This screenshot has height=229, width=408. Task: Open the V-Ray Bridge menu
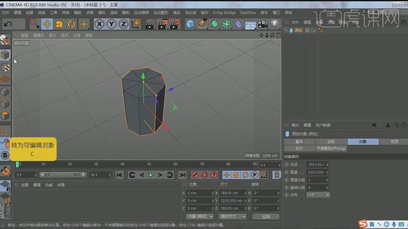224,13
